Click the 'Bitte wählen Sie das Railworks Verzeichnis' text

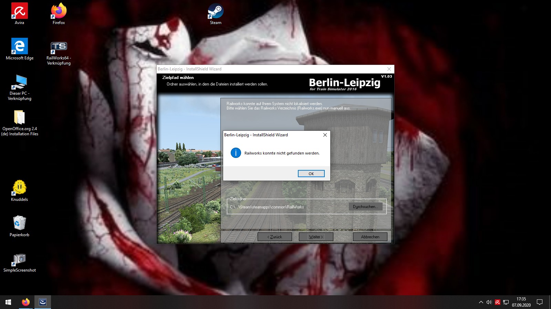pyautogui.click(x=289, y=108)
